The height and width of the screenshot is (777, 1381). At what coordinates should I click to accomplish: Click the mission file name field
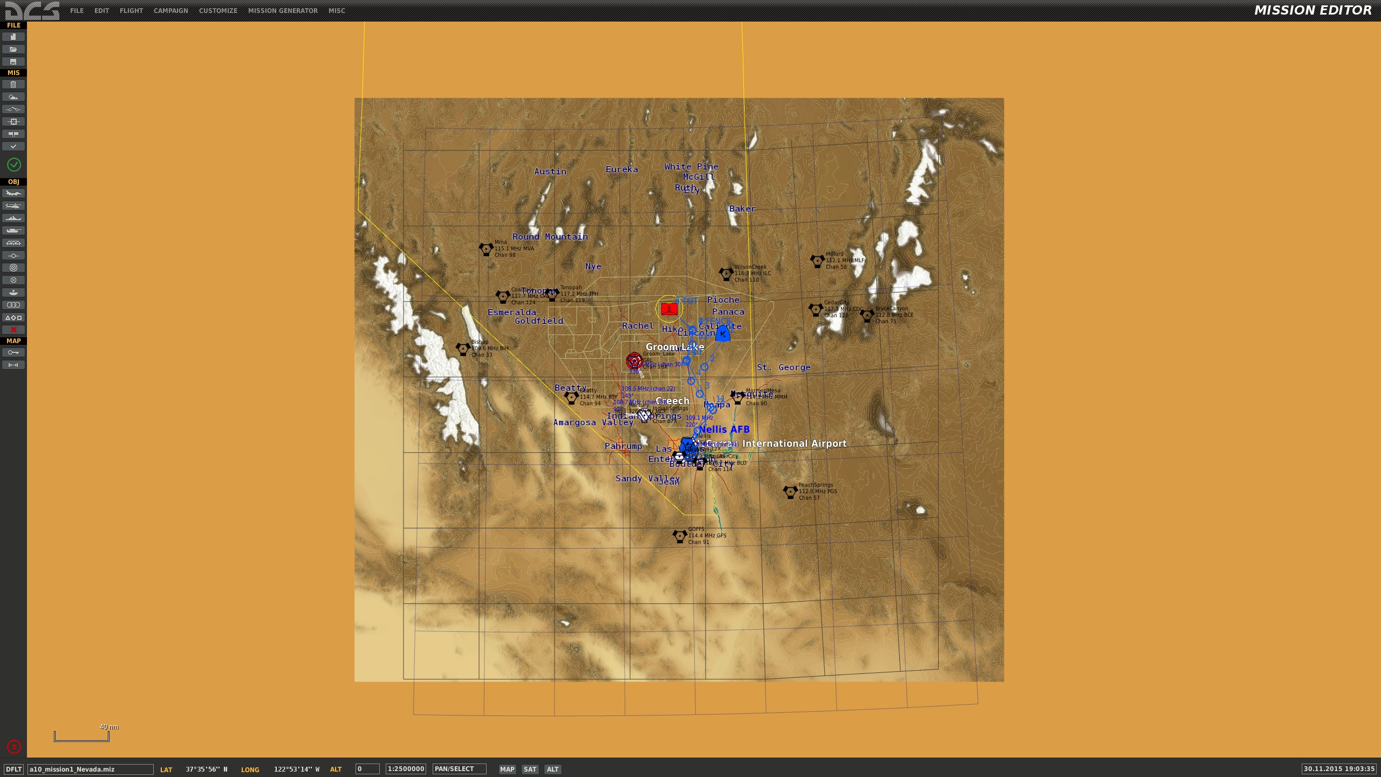pyautogui.click(x=91, y=769)
